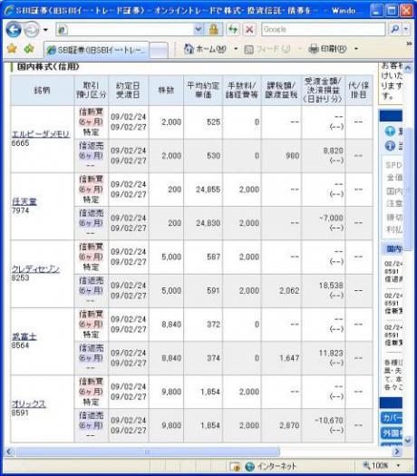Screen dimensions: 417x476
Task: Expand the Print options dropdown arrow
Action: point(356,49)
